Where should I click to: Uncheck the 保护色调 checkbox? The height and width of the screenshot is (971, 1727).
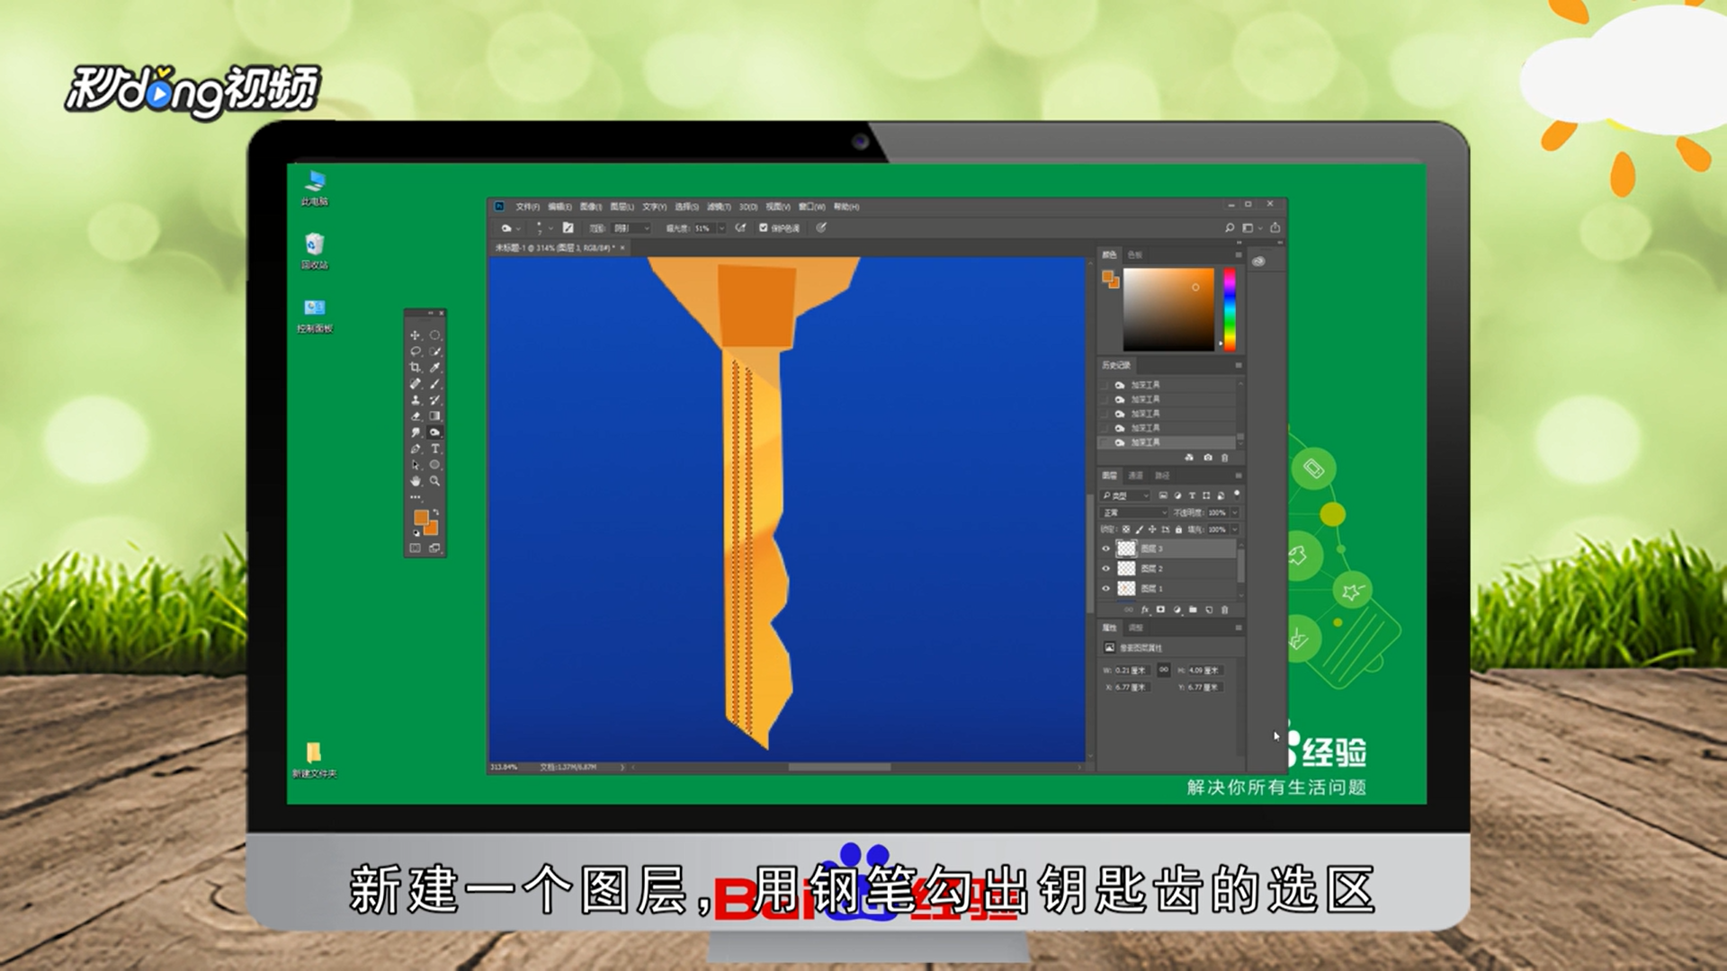pos(764,228)
